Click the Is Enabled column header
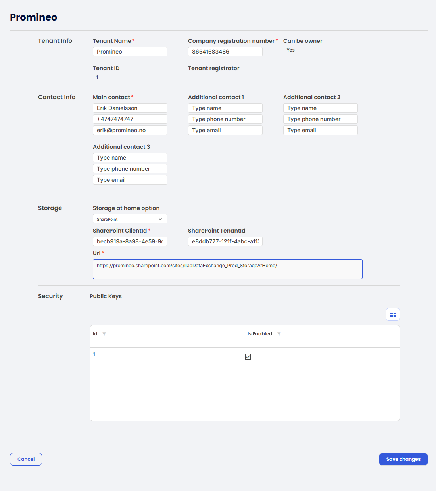Viewport: 436px width, 491px height. tap(260, 334)
